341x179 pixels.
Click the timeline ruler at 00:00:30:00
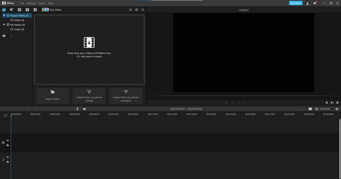coord(75,115)
